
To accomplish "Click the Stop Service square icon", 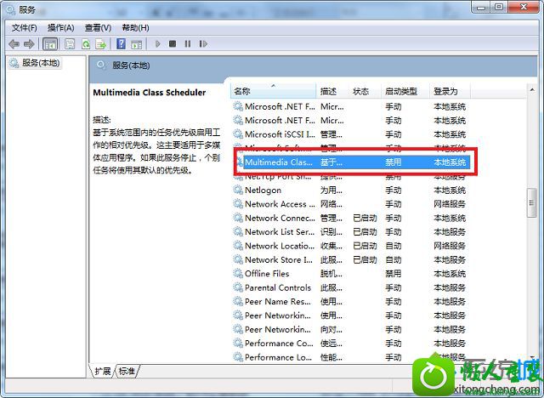I will (x=173, y=43).
